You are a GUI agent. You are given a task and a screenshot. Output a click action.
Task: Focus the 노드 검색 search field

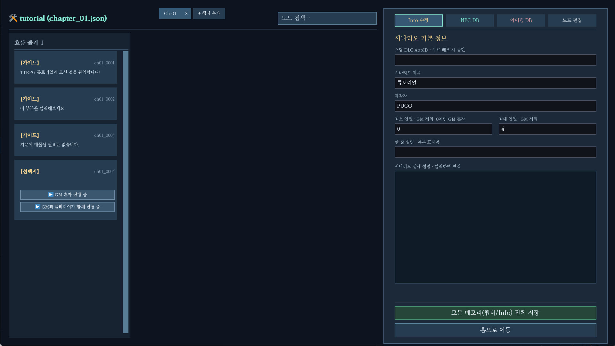[x=327, y=18]
